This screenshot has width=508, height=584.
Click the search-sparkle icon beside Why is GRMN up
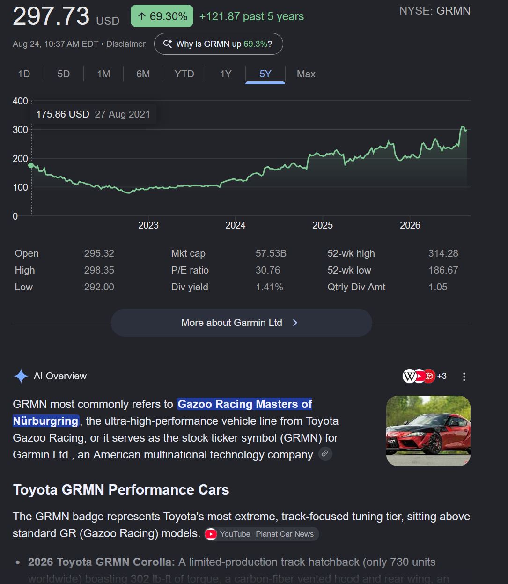[167, 44]
